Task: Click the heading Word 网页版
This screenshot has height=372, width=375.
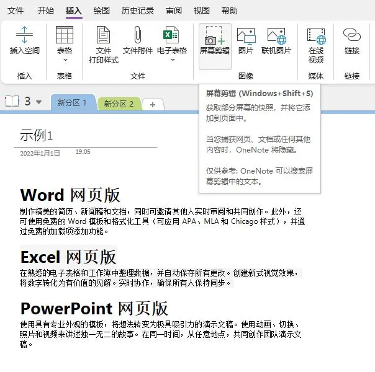Action: click(70, 195)
